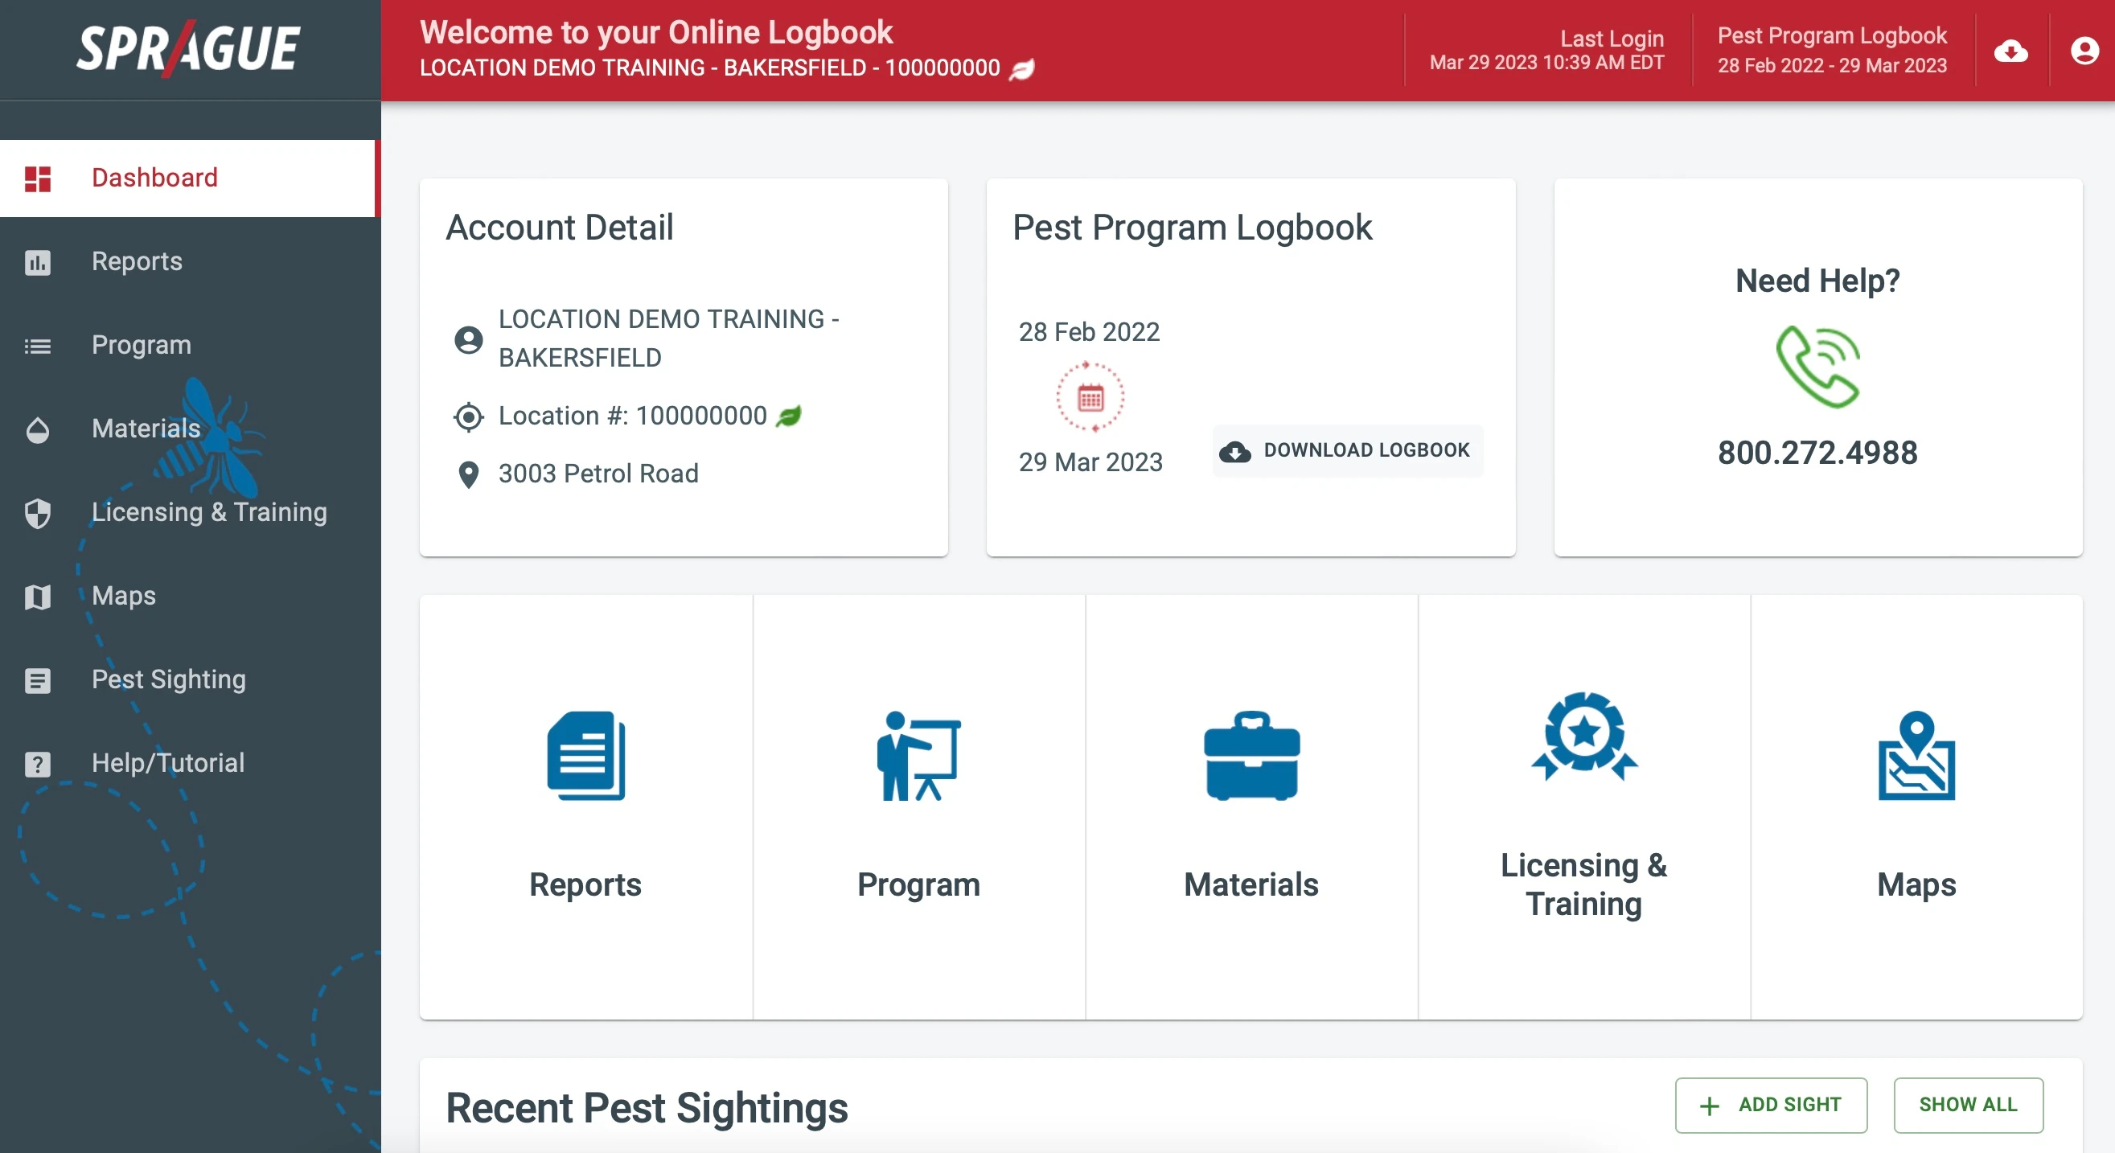
Task: Click the Maps pin icon tile
Action: [1916, 755]
